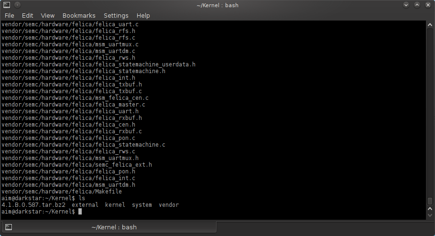The width and height of the screenshot is (435, 236).
Task: Close the Konsole window
Action: click(x=427, y=5)
